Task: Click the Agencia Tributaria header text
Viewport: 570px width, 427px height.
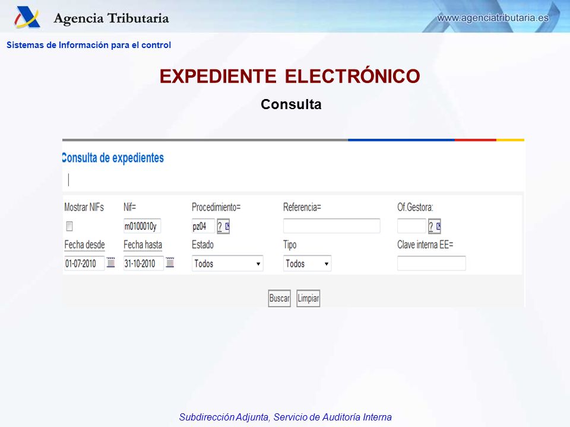Action: pos(111,18)
